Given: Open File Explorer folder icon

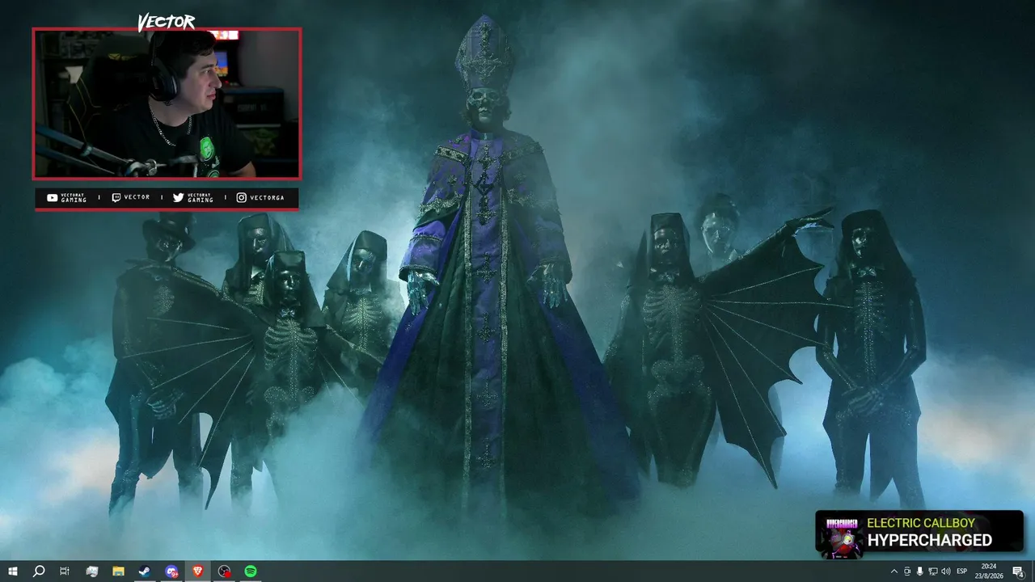Looking at the screenshot, I should (118, 571).
